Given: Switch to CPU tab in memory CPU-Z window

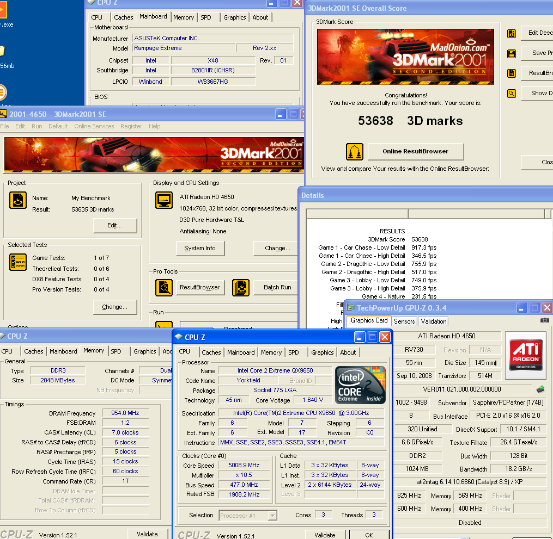Looking at the screenshot, I should point(7,351).
